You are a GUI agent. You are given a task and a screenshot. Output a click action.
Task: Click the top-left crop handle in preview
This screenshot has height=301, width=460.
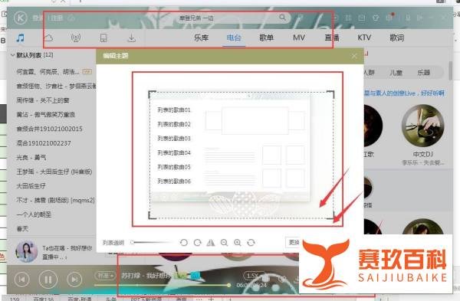153,94
